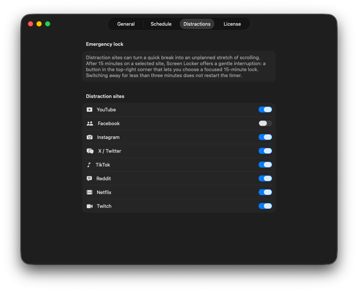
Task: Switch off the Twitch toggle
Action: [x=265, y=206]
